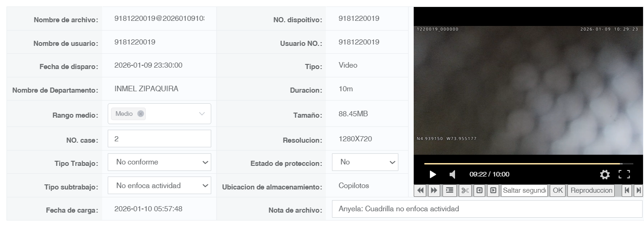The image size is (644, 227).
Task: Click the rewind double-arrow button
Action: pyautogui.click(x=420, y=190)
